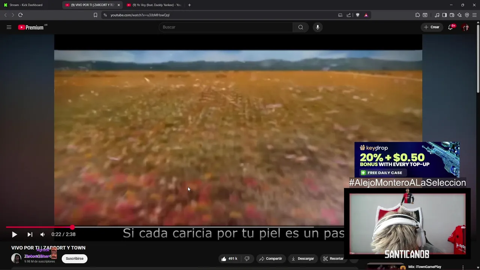The width and height of the screenshot is (480, 270).
Task: Open the YouTube hamburger guide menu
Action: pyautogui.click(x=9, y=27)
